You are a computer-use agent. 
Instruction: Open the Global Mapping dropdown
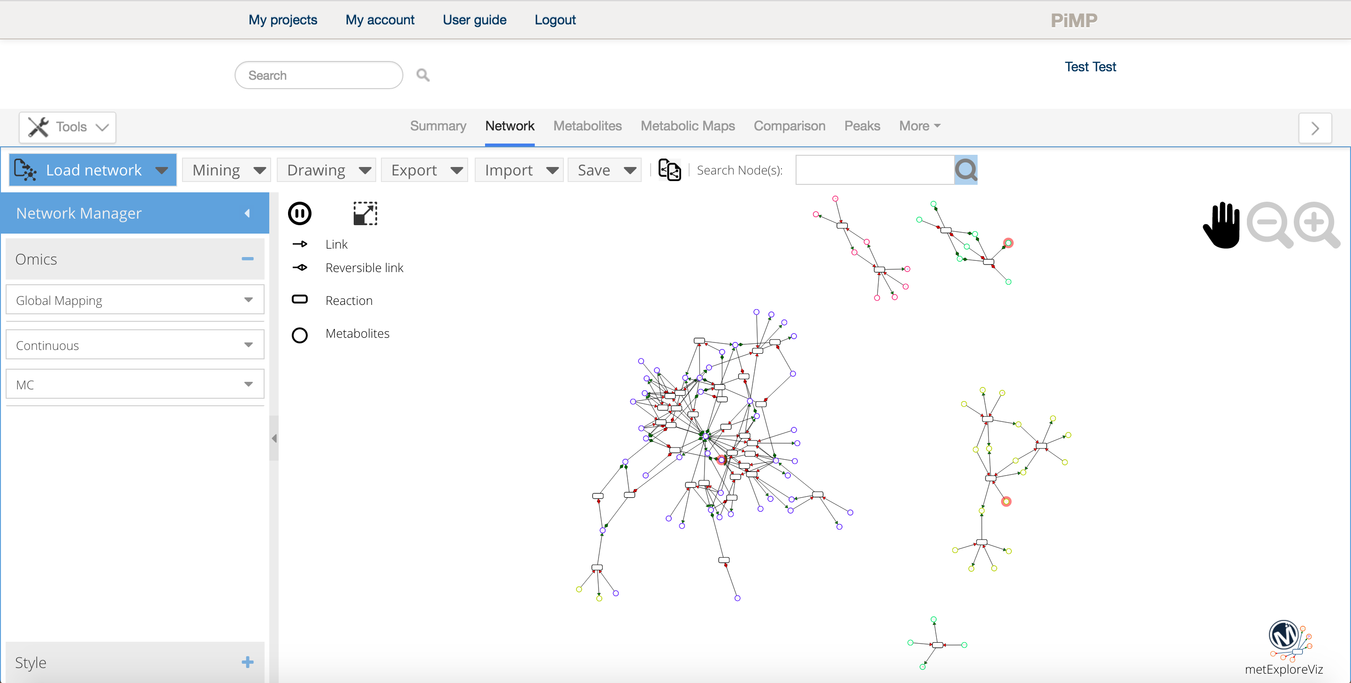[x=135, y=300]
